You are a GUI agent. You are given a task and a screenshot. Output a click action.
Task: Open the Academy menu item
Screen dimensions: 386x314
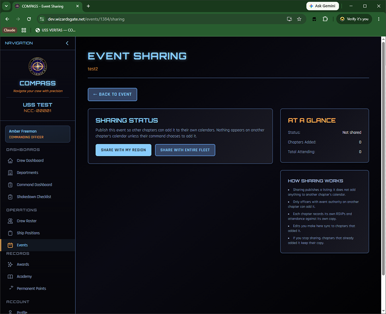click(x=38, y=276)
